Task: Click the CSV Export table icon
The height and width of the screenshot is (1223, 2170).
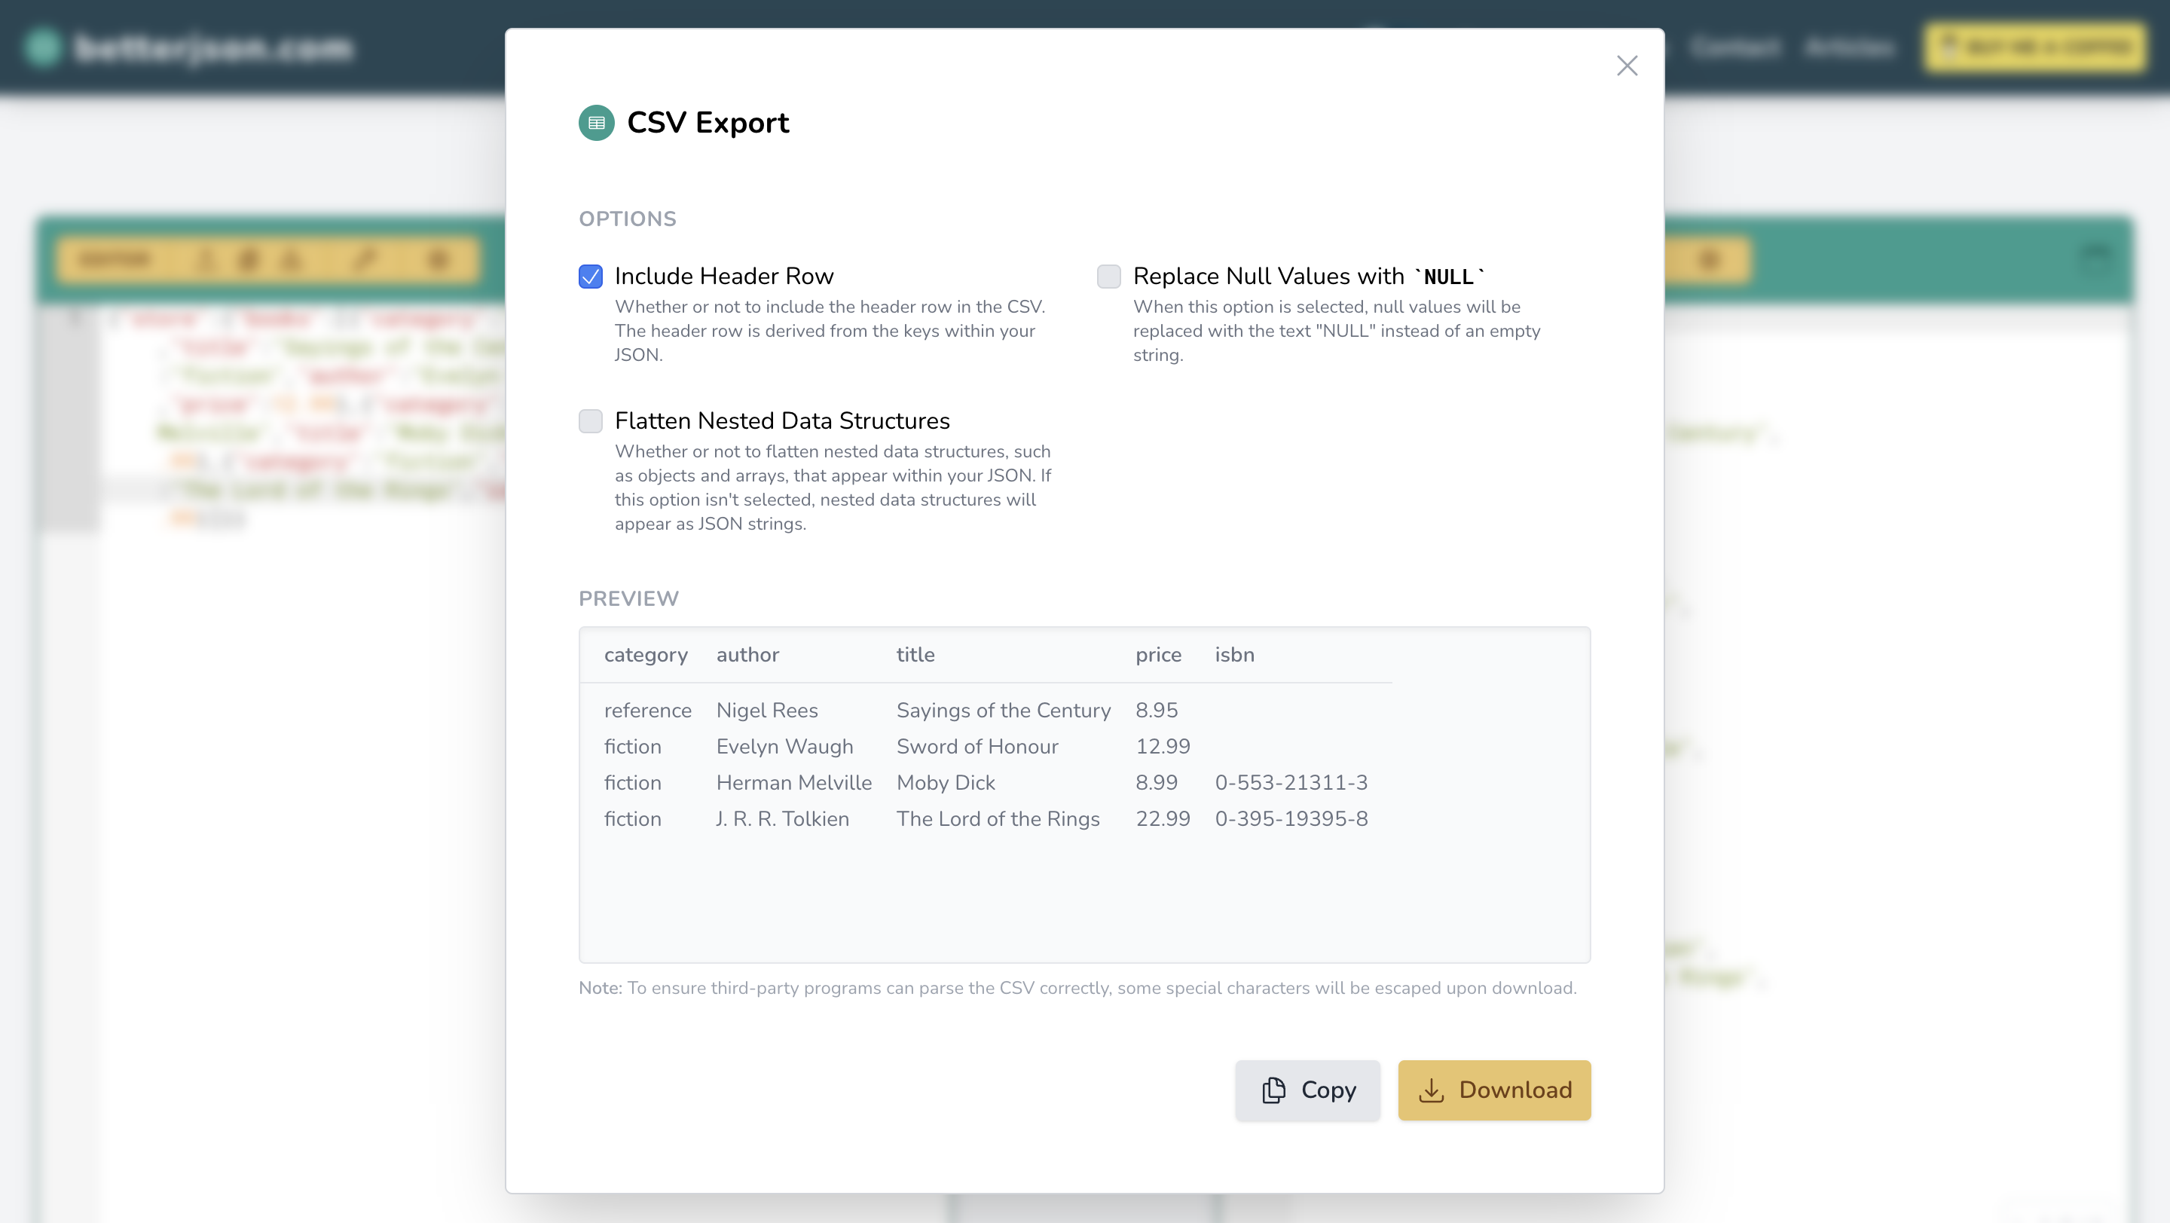Action: click(x=597, y=123)
